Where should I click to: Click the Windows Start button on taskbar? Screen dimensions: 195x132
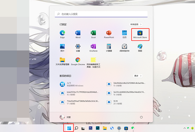(69, 128)
